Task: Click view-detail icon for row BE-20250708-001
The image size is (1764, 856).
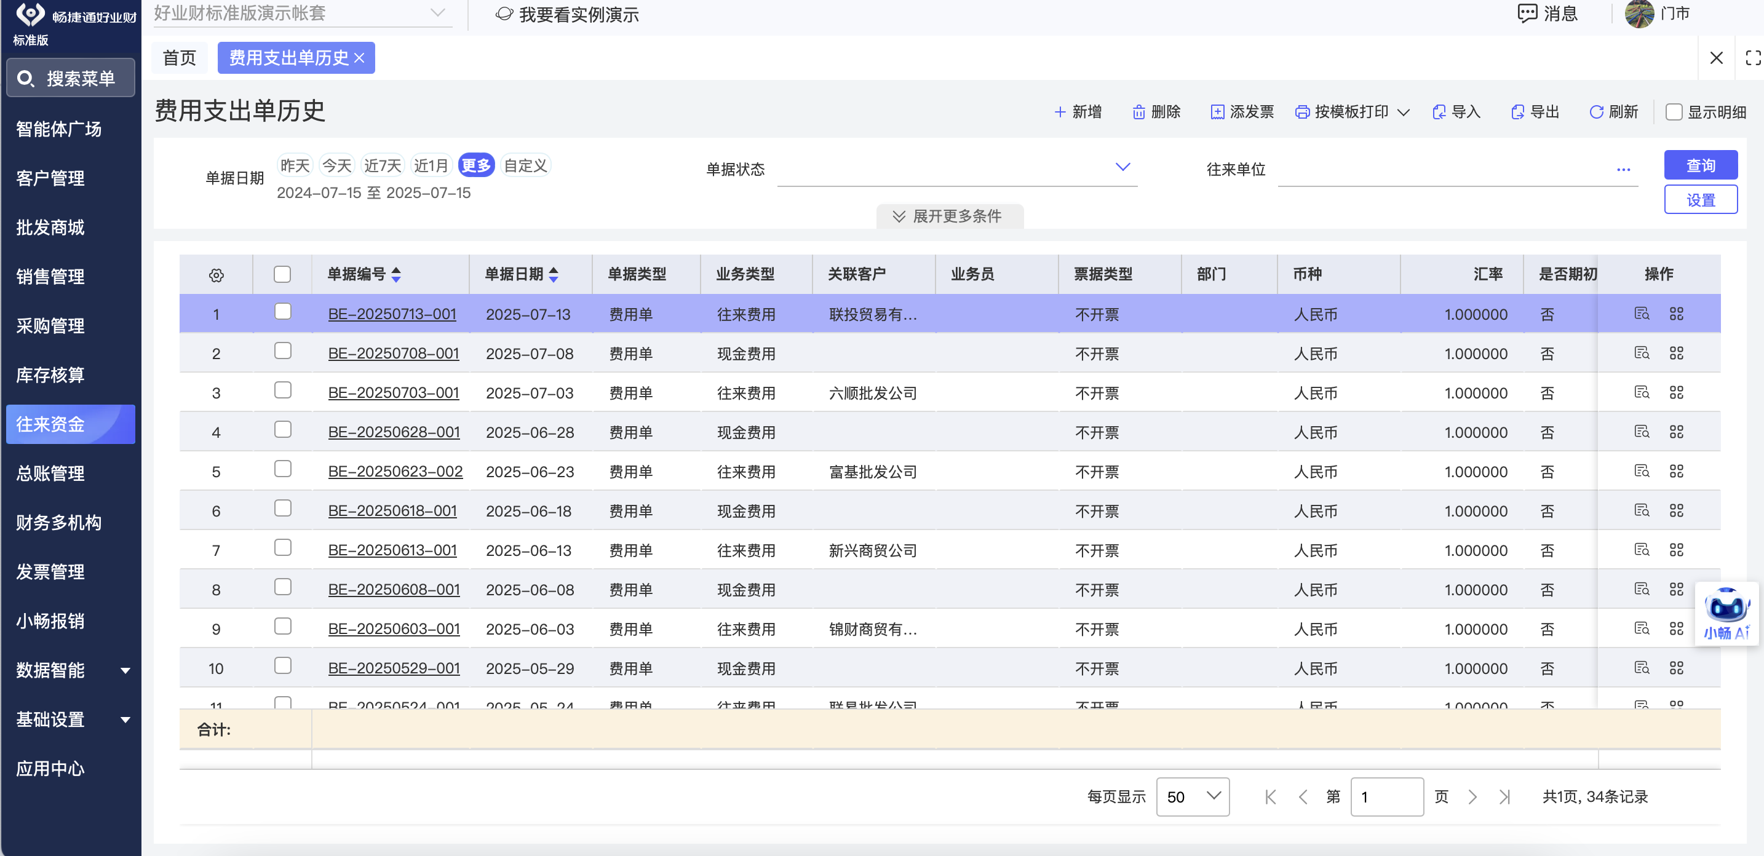Action: coord(1642,354)
